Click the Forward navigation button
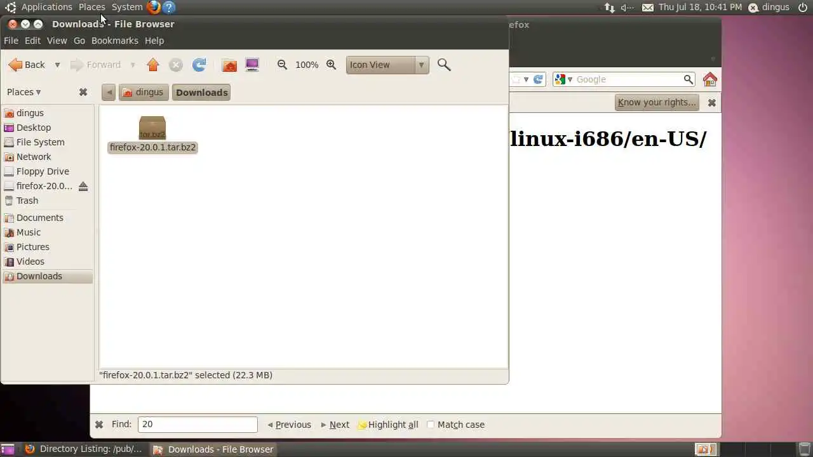The image size is (813, 457). 95,65
